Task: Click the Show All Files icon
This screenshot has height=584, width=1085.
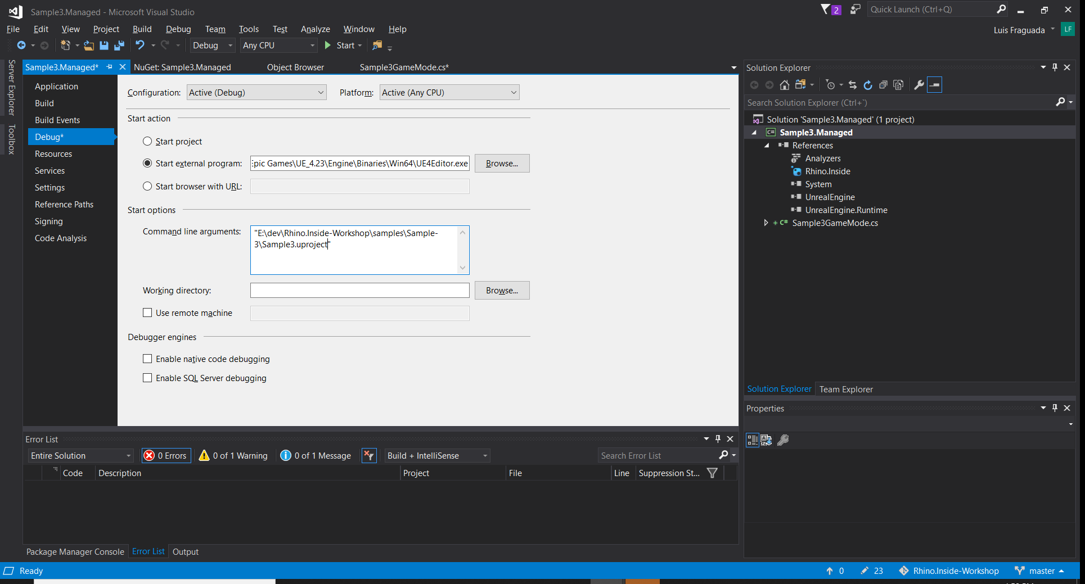Action: (898, 85)
